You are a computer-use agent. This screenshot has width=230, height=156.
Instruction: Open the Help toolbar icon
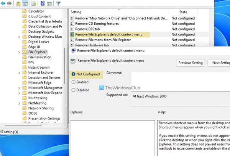point(43,3)
